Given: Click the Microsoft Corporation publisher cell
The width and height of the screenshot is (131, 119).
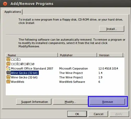Looking at the screenshot, I should coord(74,68).
